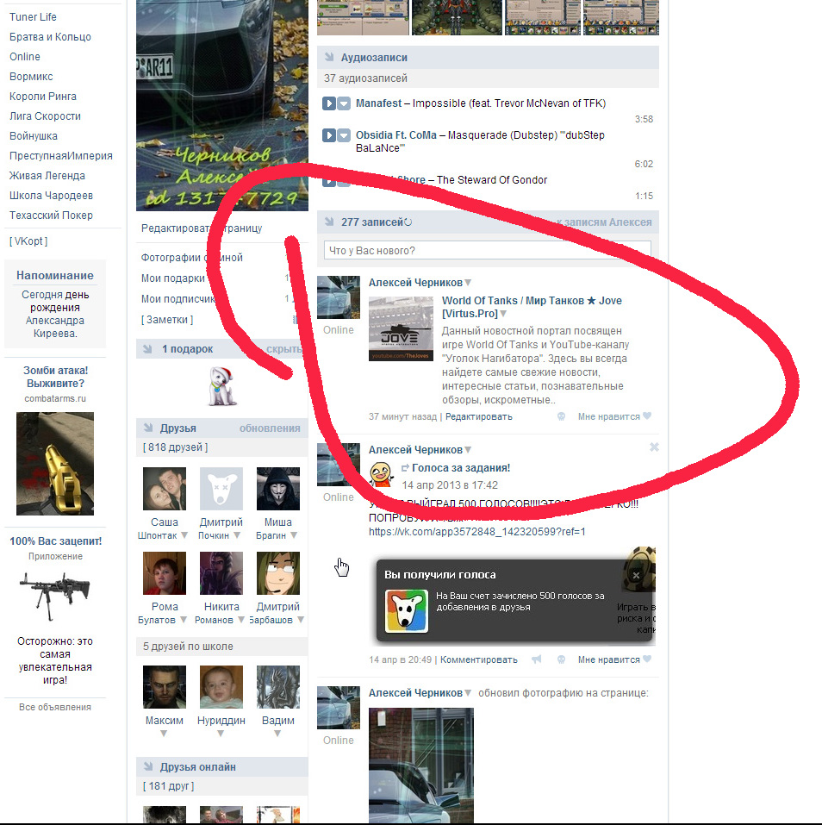Open Короли Ринга in sidebar
The height and width of the screenshot is (825, 822).
tap(42, 97)
